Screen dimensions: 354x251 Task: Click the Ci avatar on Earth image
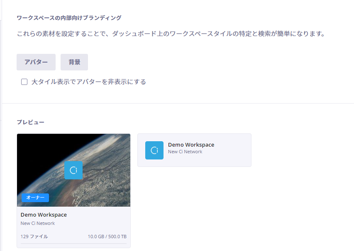coord(73,170)
